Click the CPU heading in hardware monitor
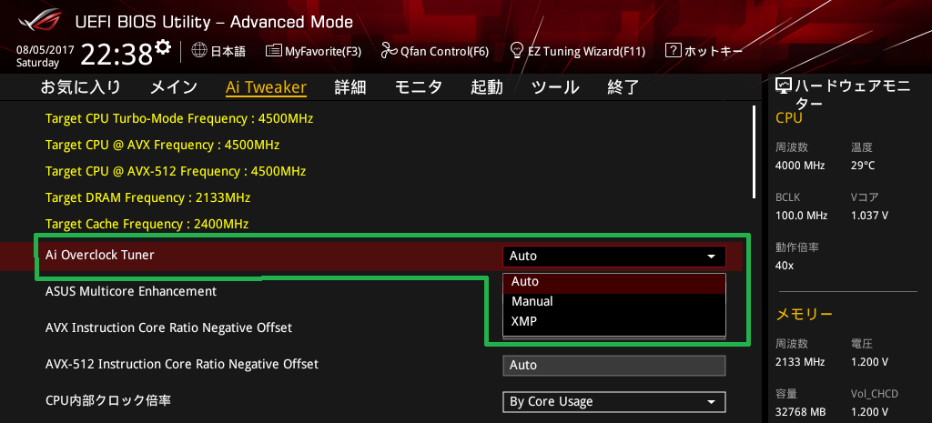This screenshot has width=932, height=423. pos(789,117)
